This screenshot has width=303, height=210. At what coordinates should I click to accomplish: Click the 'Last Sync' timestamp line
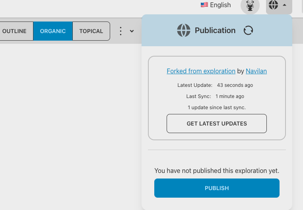click(x=215, y=96)
